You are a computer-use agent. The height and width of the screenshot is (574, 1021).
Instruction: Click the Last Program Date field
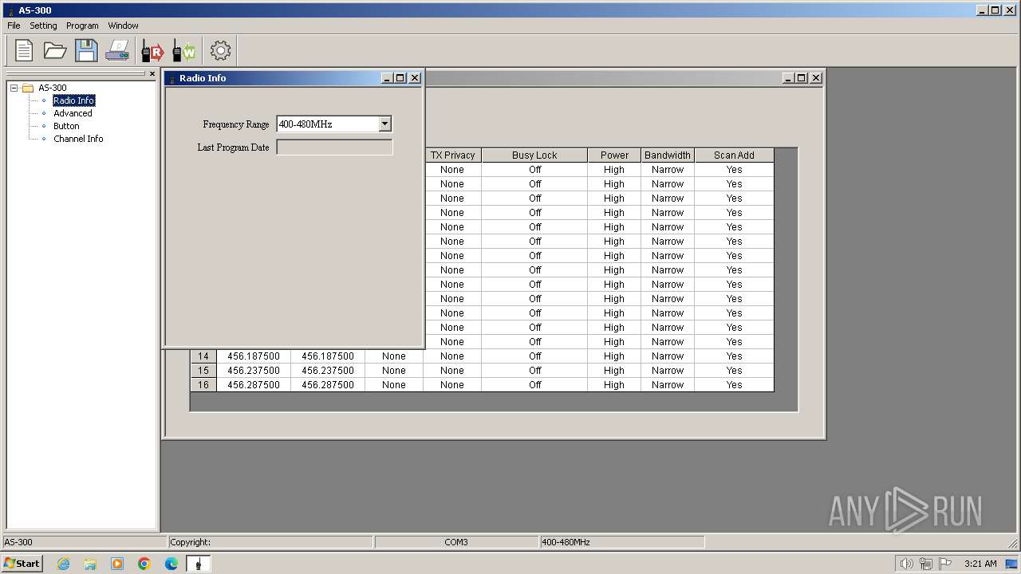point(334,147)
